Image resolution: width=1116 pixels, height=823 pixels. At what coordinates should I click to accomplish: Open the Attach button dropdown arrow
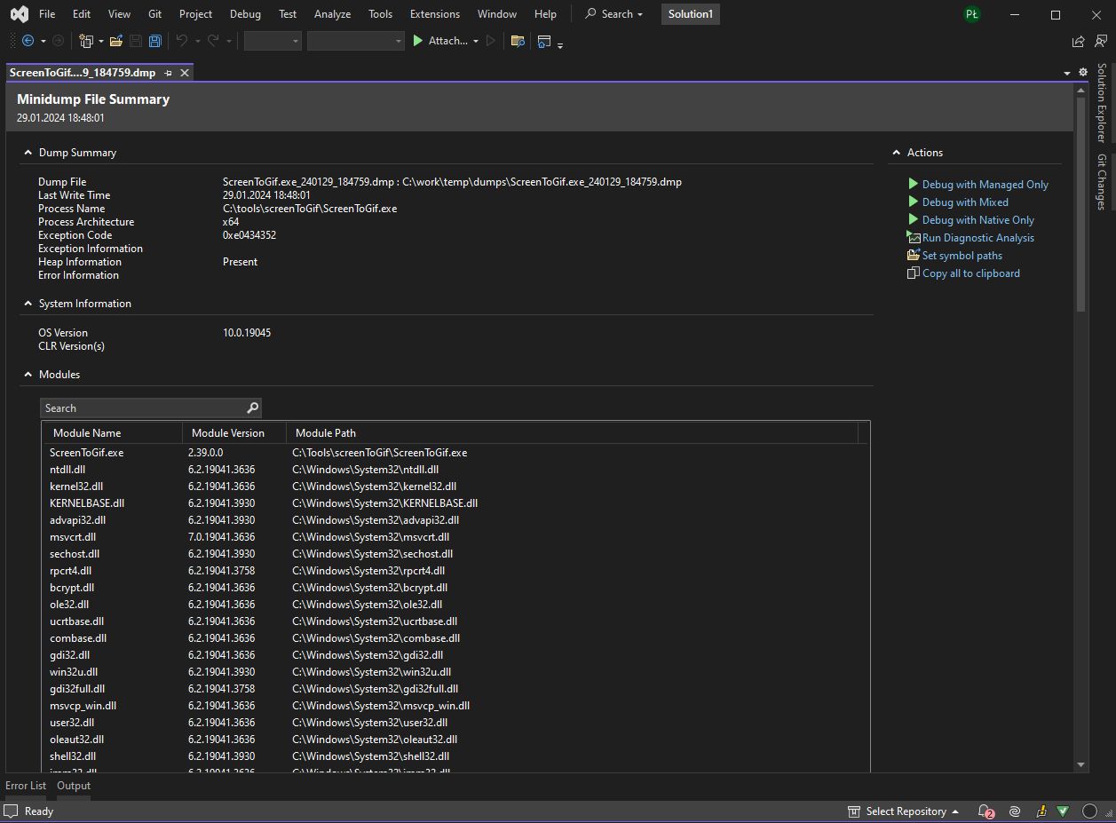coord(476,41)
